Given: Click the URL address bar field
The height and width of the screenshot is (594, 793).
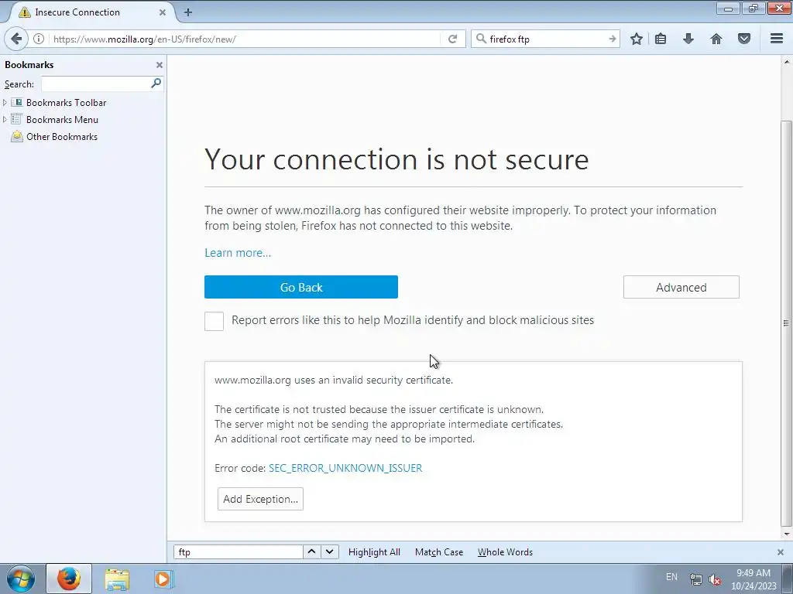Looking at the screenshot, I should (245, 39).
